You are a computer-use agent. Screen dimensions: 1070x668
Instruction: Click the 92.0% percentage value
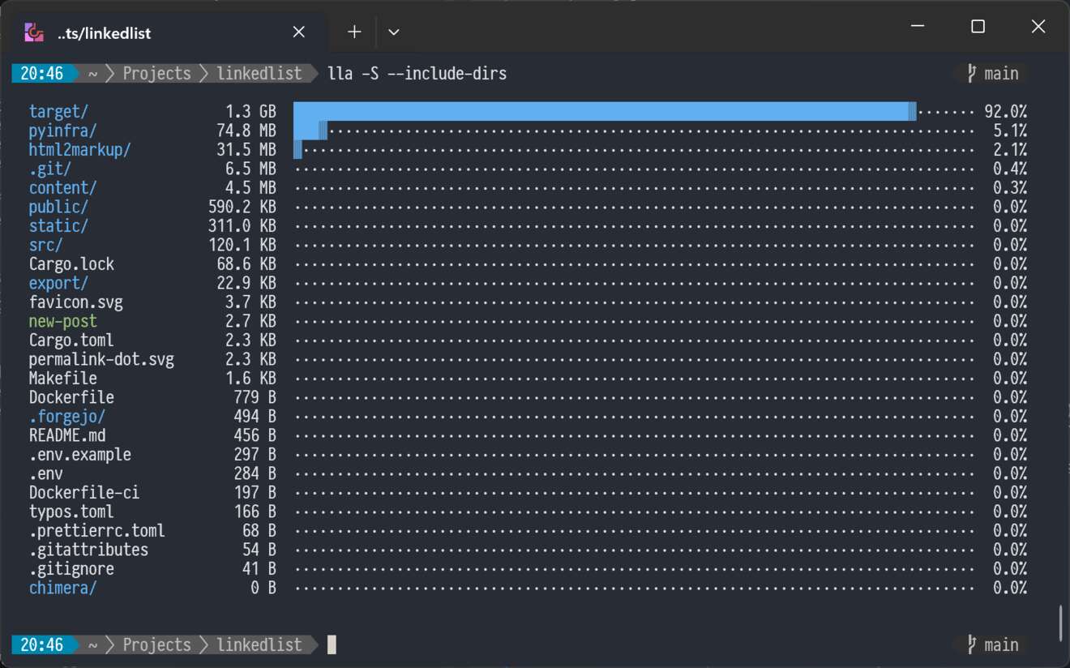point(1006,112)
